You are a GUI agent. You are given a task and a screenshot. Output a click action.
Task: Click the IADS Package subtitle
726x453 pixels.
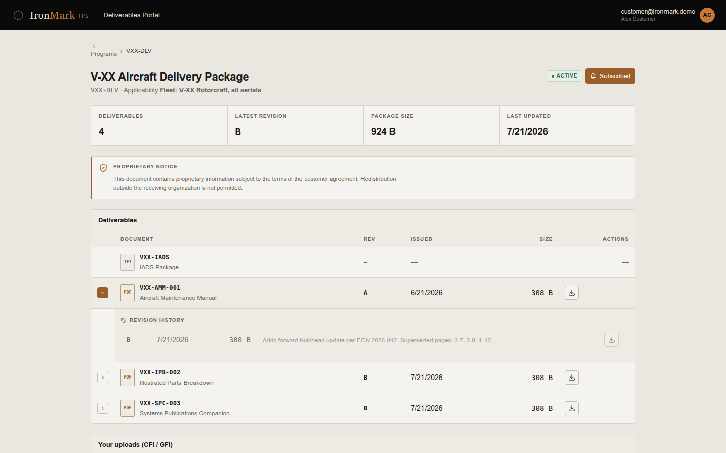click(159, 267)
